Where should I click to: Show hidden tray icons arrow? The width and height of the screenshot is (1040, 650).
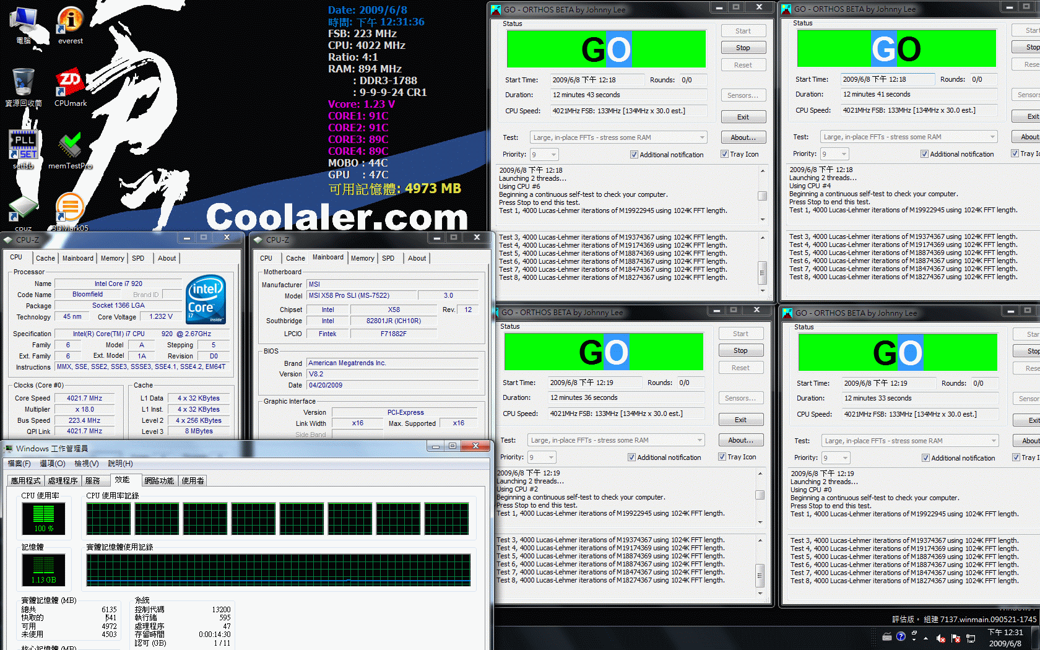[x=925, y=638]
